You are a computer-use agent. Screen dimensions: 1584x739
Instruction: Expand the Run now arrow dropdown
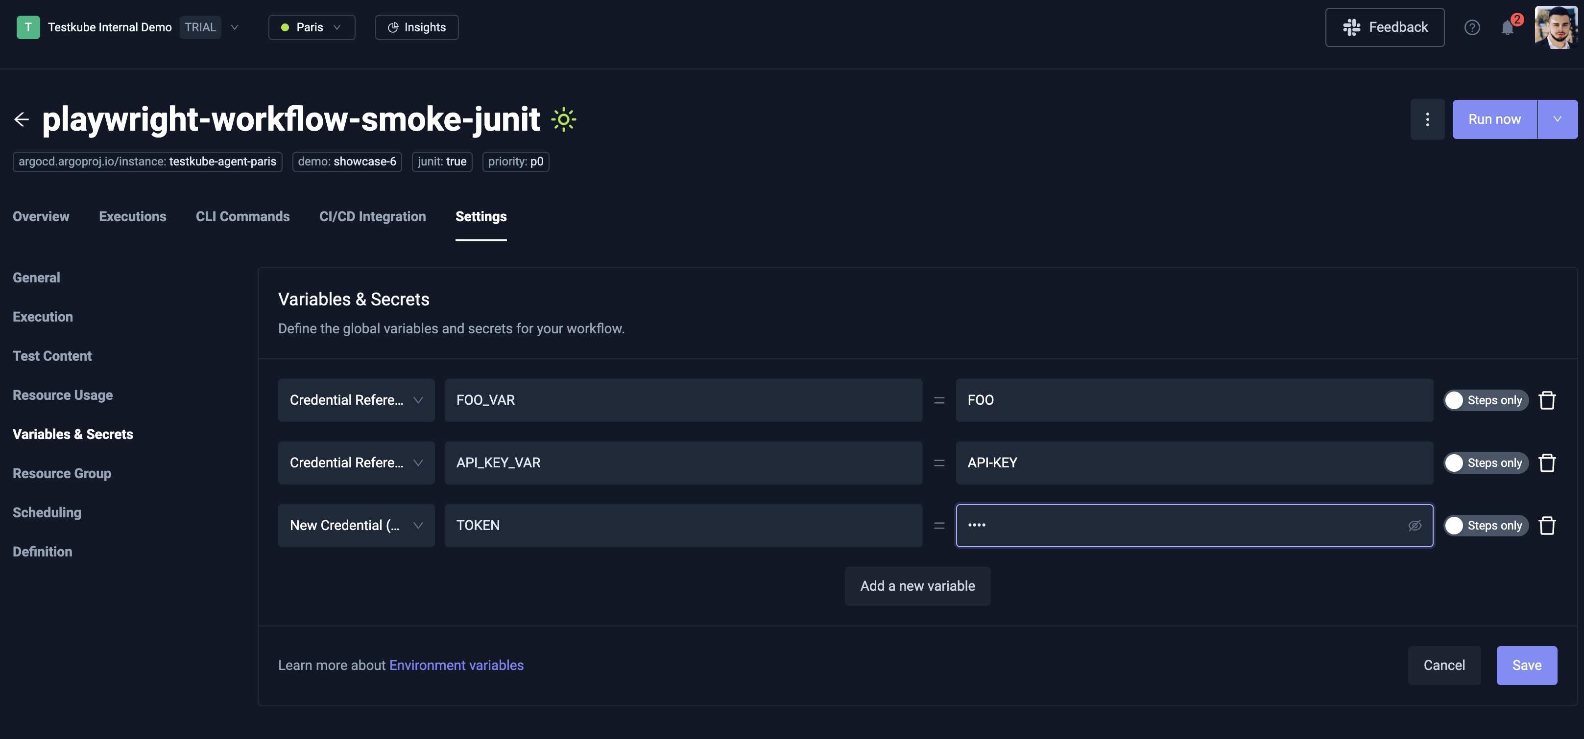coord(1557,119)
